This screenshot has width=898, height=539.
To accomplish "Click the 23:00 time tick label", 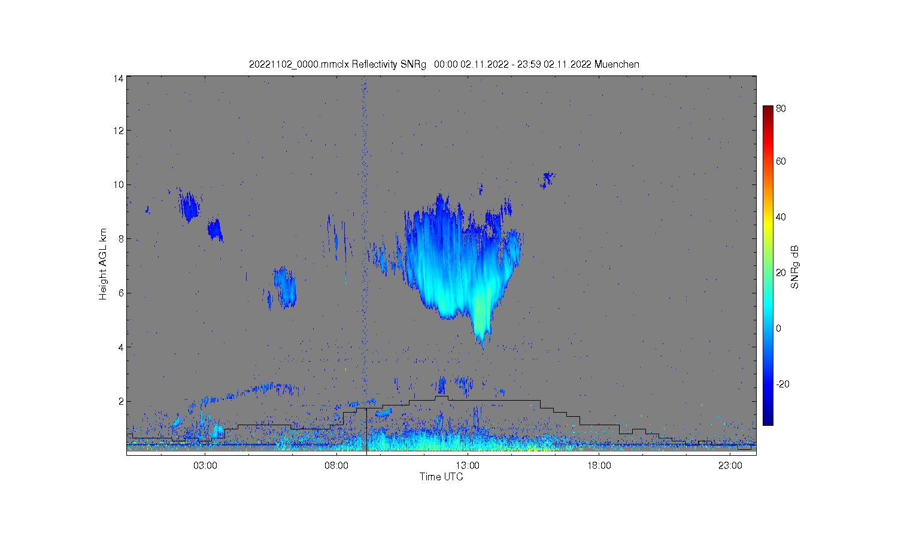I will pyautogui.click(x=730, y=465).
